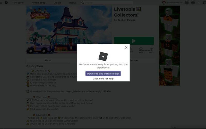Open the devforum patch notes link
206x129 pixels.
[88, 91]
